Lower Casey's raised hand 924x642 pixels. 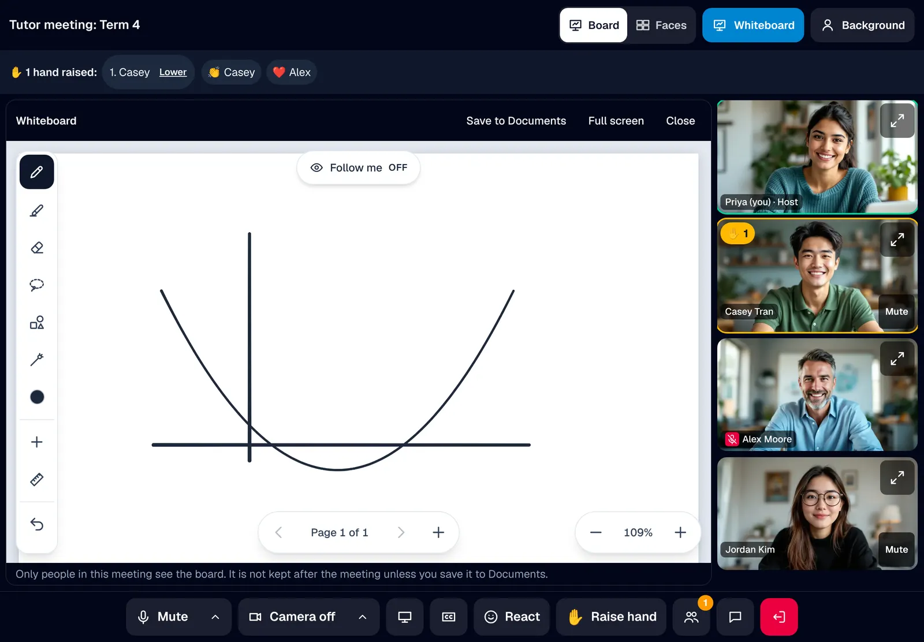tap(173, 72)
